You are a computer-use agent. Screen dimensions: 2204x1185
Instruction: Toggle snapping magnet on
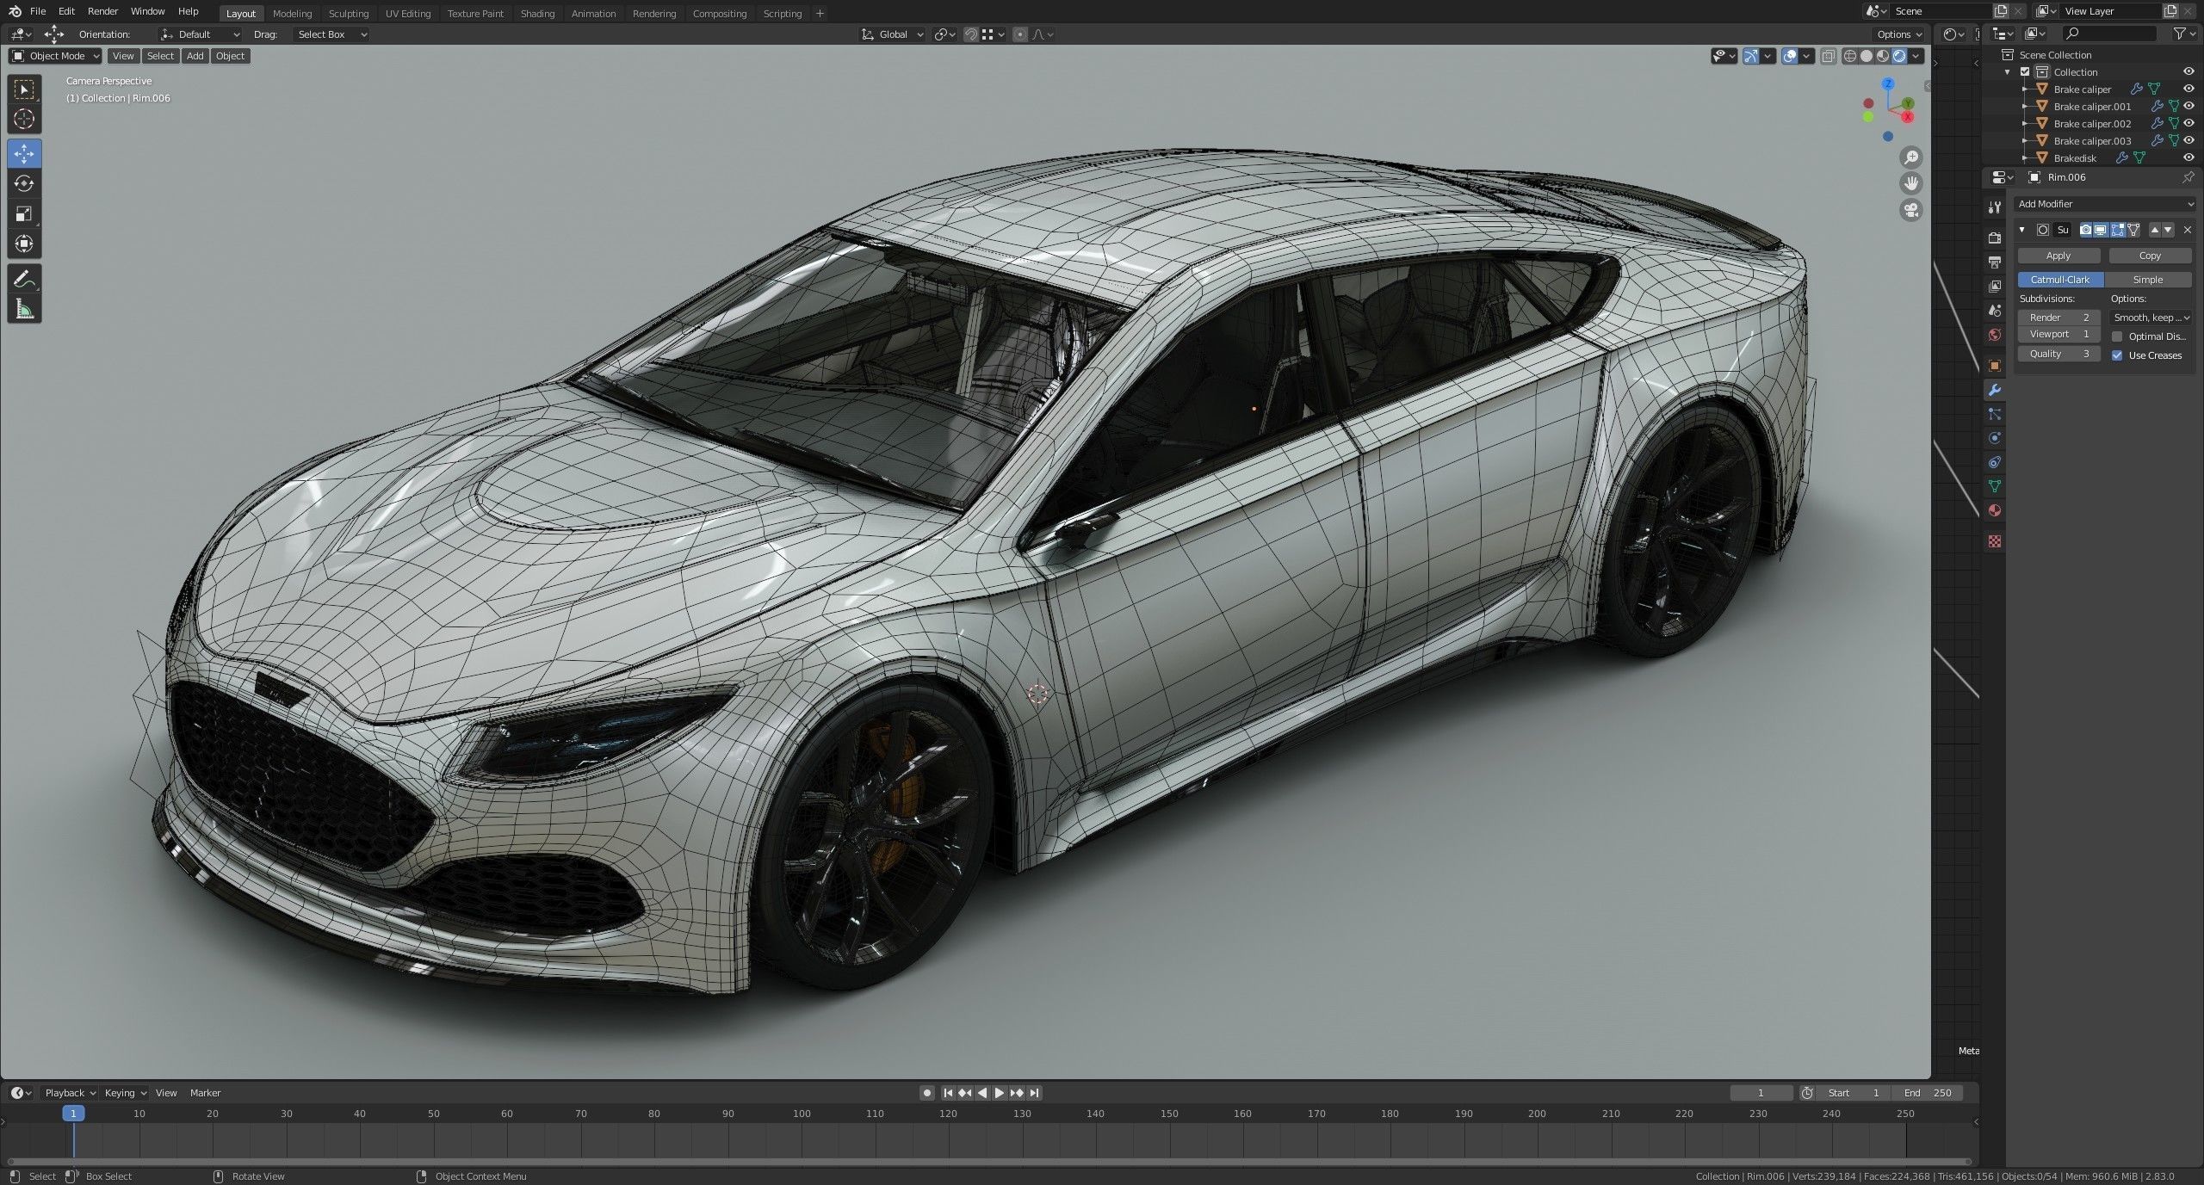(x=971, y=34)
